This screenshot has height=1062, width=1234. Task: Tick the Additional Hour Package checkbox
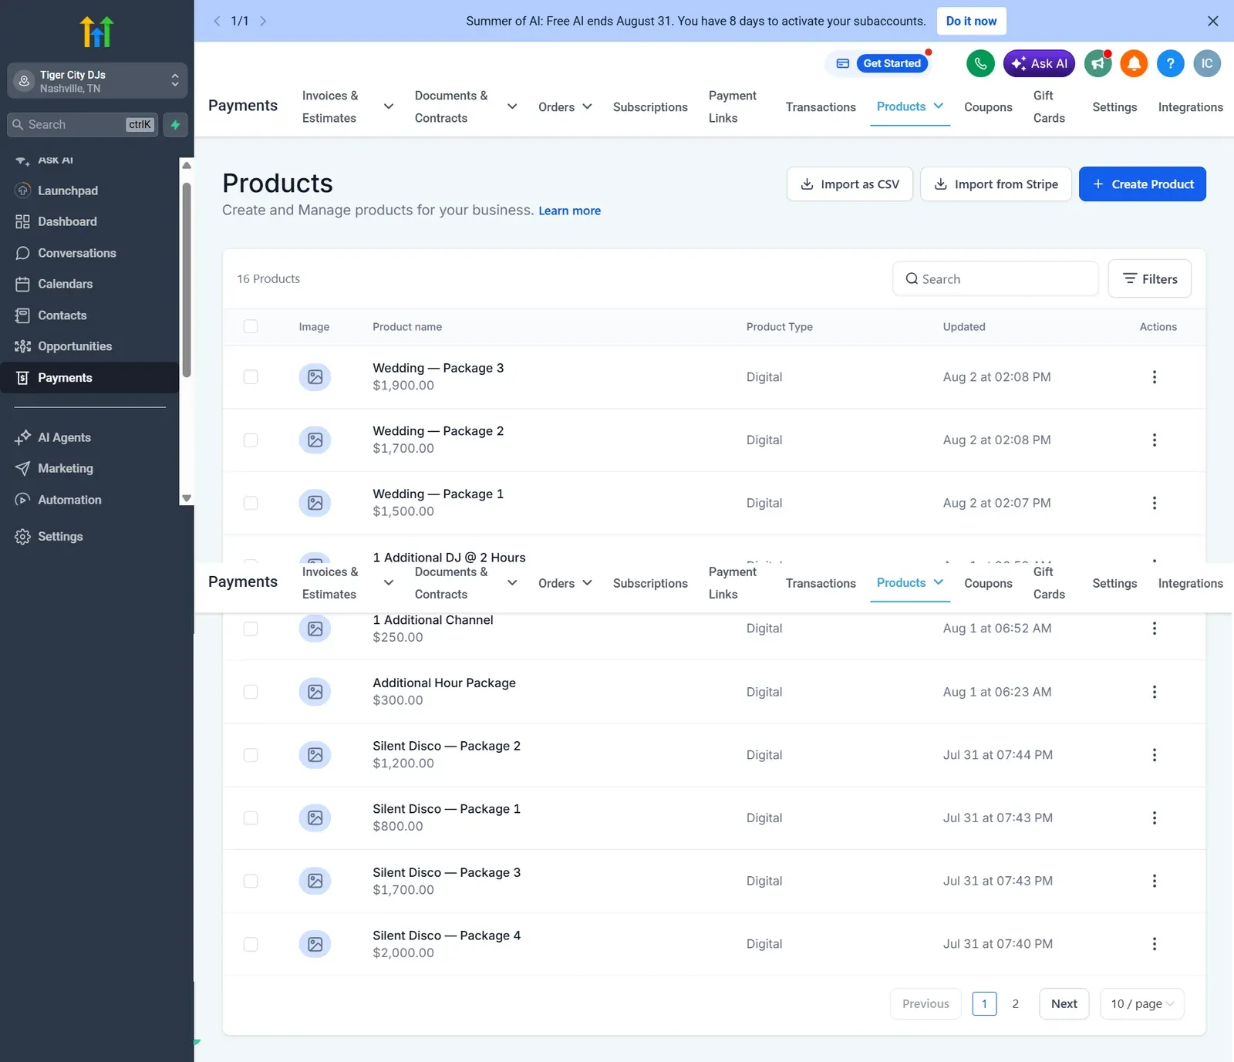pos(251,692)
